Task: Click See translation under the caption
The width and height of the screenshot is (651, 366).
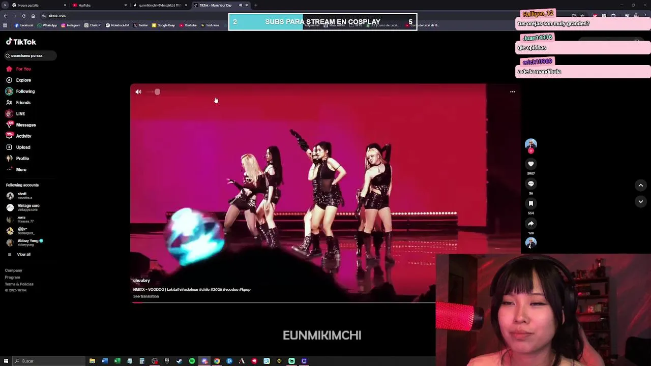Action: tap(146, 296)
